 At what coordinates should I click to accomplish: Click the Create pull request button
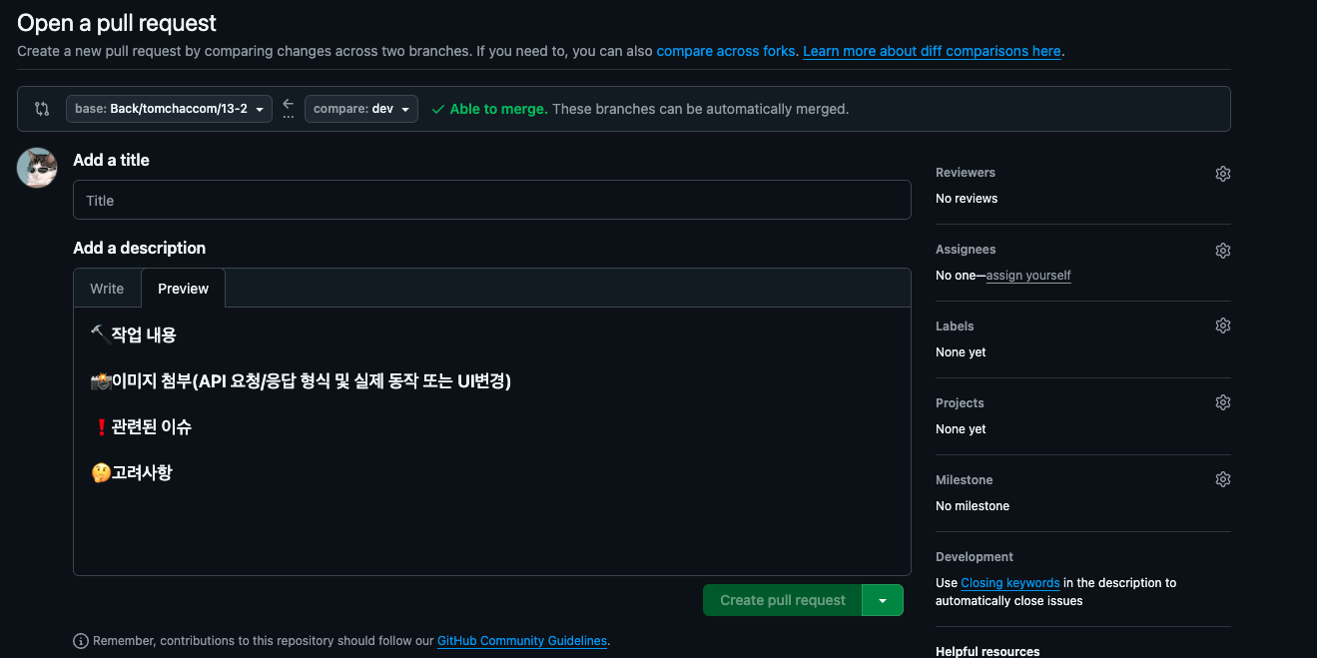[x=783, y=600]
